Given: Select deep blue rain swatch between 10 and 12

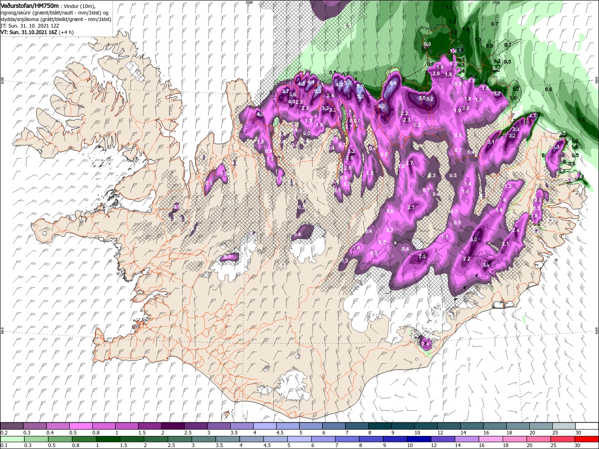Looking at the screenshot, I should click(x=418, y=439).
